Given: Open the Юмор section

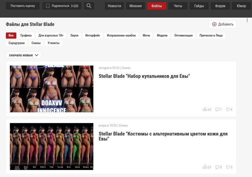Looking at the screenshot, I should coord(241,6).
